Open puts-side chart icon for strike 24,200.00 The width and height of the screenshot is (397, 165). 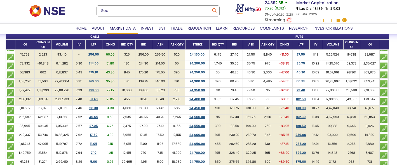pos(384,66)
